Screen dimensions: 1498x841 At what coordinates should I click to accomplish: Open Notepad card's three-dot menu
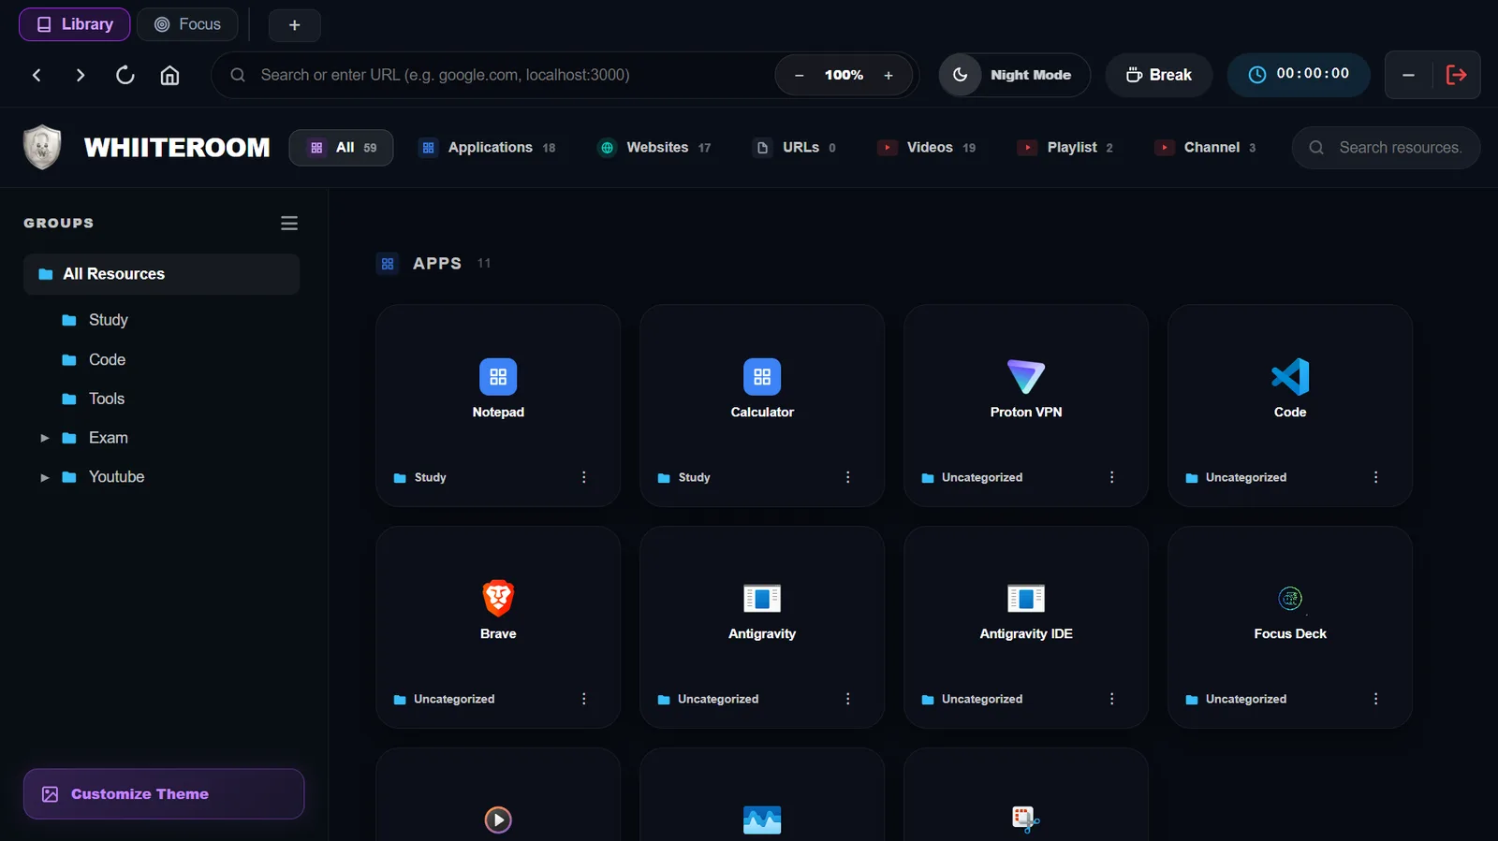(x=584, y=477)
